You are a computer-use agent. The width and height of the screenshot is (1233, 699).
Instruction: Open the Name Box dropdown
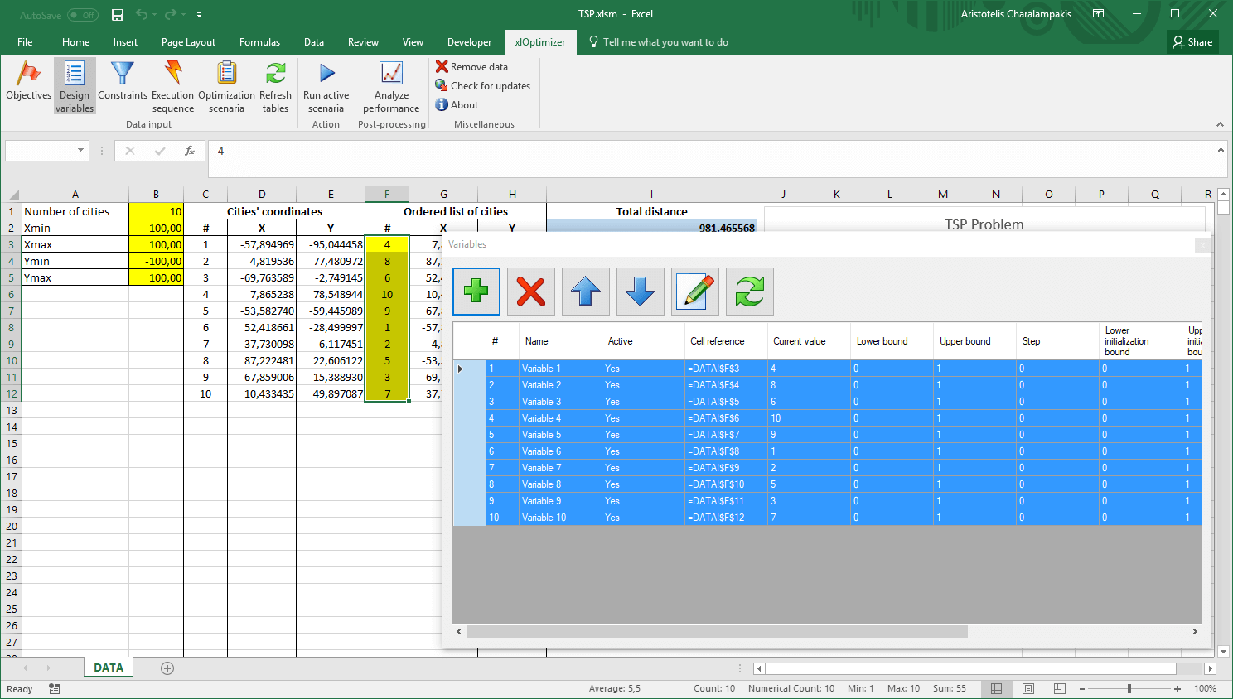coord(80,151)
